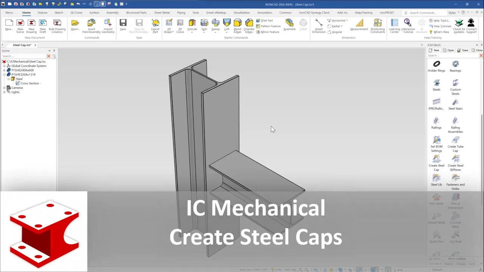484x272 pixels.
Task: Click Create Tube Cap tool
Action: tap(455, 144)
